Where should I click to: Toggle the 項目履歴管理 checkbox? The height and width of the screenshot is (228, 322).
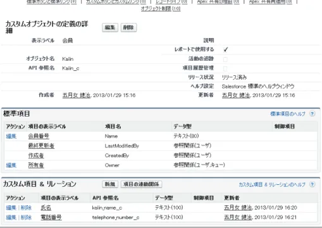click(x=225, y=68)
